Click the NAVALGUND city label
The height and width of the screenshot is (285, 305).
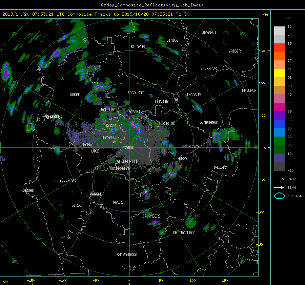click(x=112, y=137)
